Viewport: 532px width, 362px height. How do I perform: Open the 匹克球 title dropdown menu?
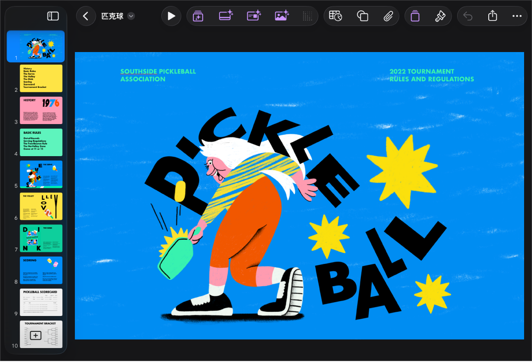(131, 16)
